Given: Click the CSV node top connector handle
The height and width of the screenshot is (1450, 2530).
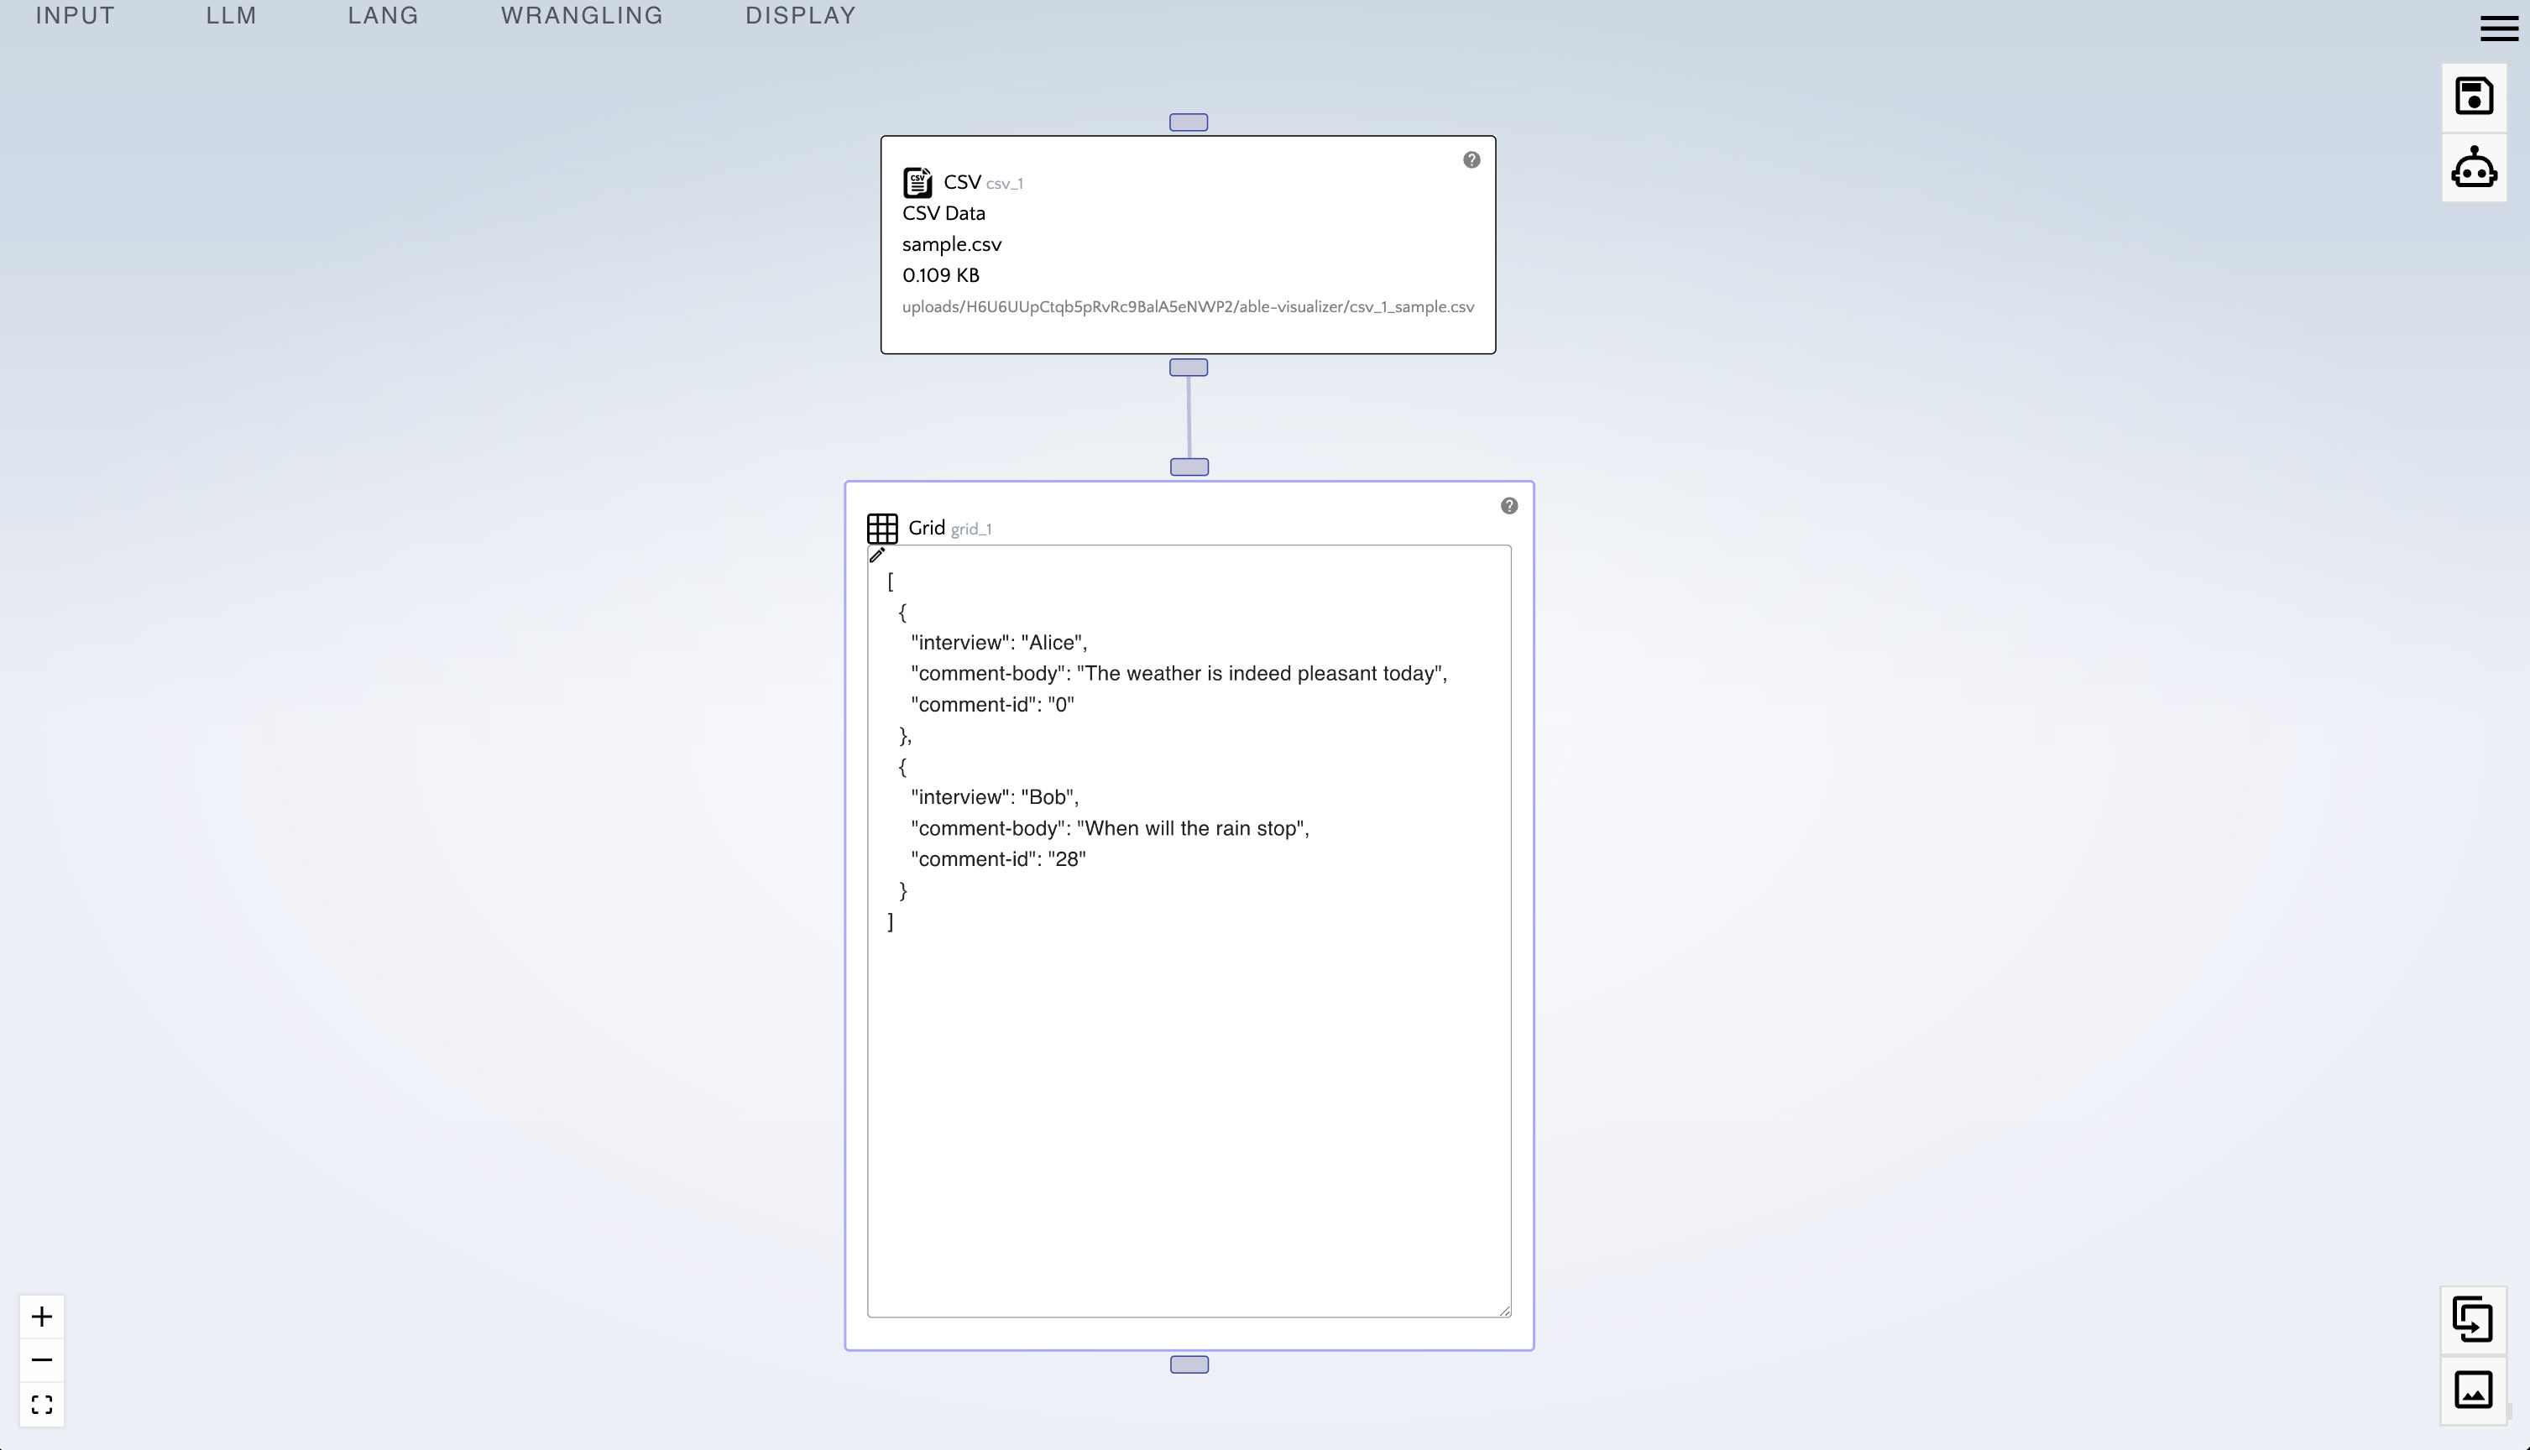Looking at the screenshot, I should 1189,123.
